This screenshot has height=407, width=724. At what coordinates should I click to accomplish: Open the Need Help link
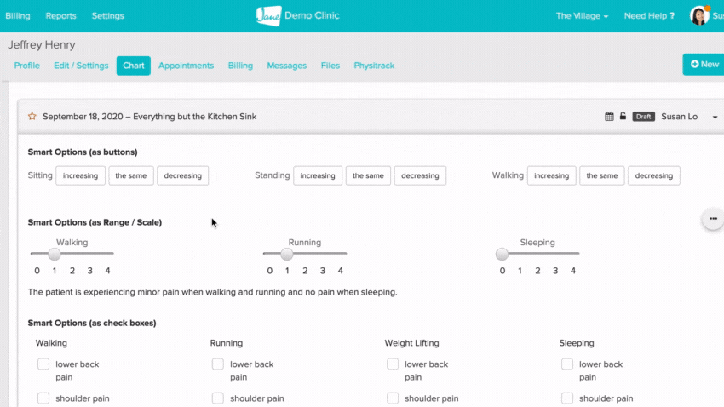[649, 16]
